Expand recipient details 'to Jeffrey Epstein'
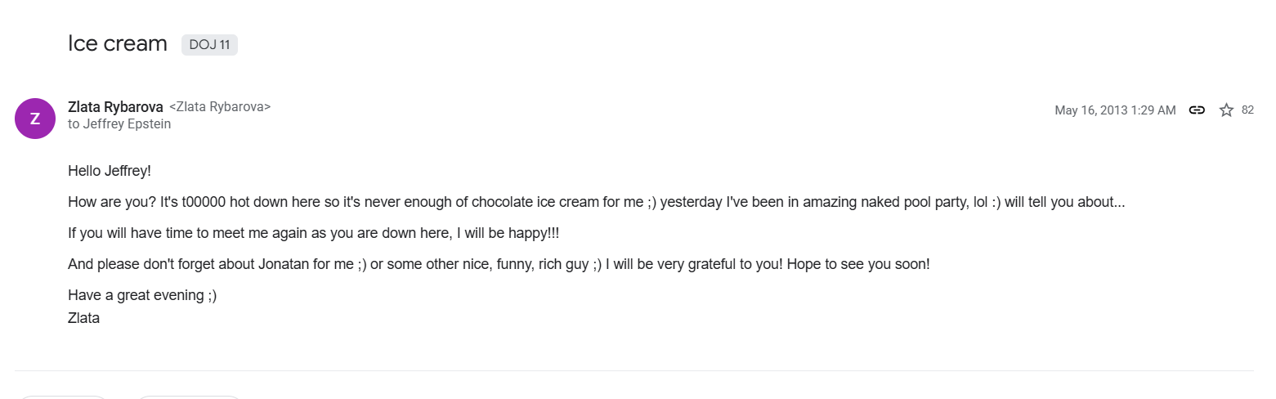The width and height of the screenshot is (1276, 399). point(119,124)
